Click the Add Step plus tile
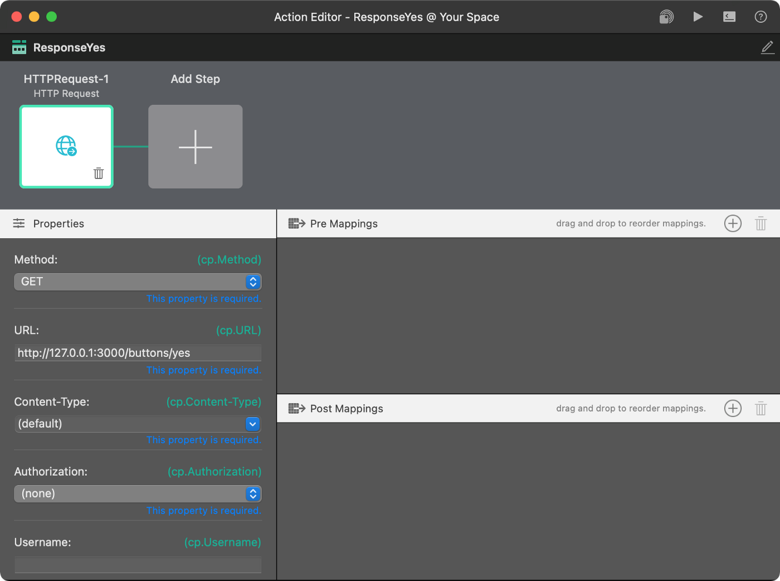 195,146
